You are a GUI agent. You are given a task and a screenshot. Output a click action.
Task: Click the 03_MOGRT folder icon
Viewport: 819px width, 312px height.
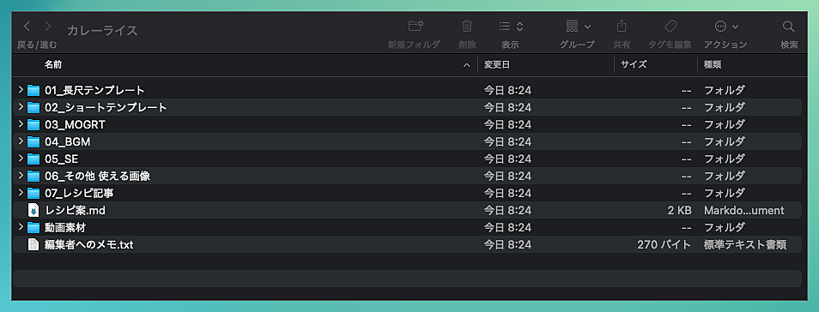(33, 125)
